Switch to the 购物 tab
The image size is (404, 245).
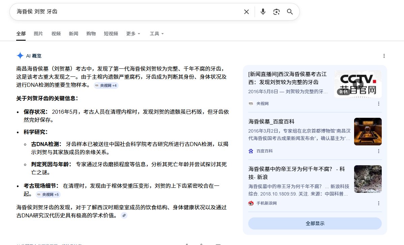(x=91, y=34)
